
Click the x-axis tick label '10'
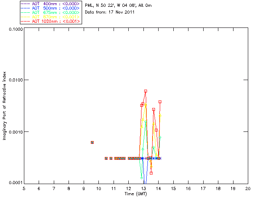[x=98, y=188]
